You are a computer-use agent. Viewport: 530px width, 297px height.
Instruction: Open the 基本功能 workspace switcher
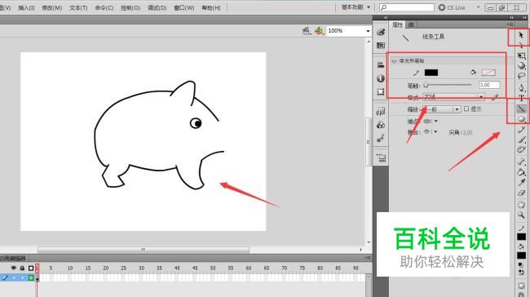pos(356,7)
